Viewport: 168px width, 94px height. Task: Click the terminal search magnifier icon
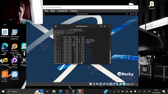[x=101, y=26]
